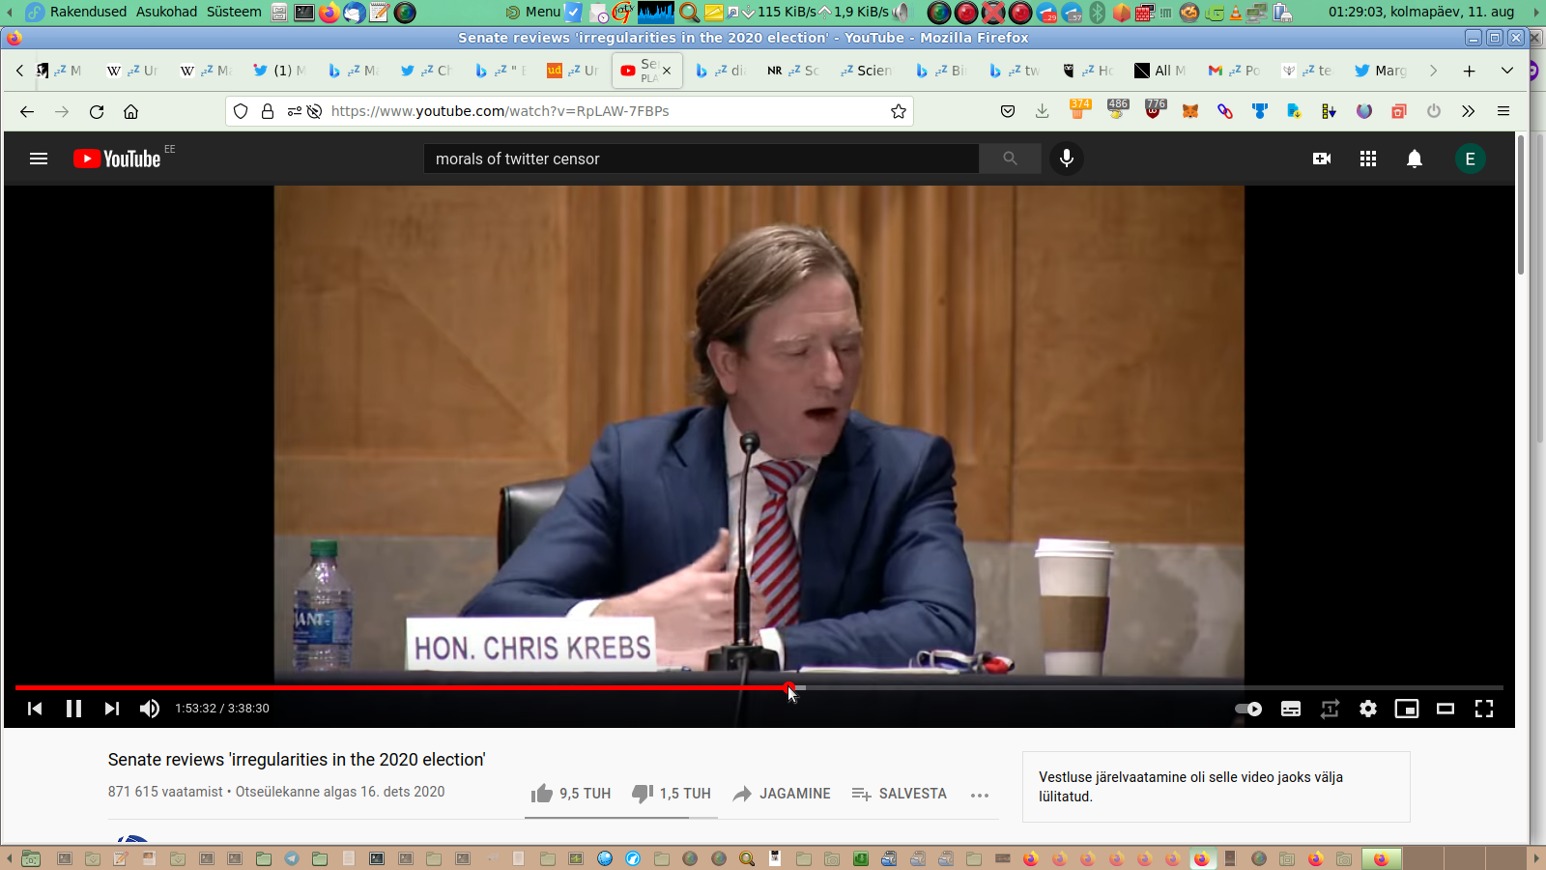Activate the miniplayer mode
Screen dimensions: 1546x870
pos(1407,709)
